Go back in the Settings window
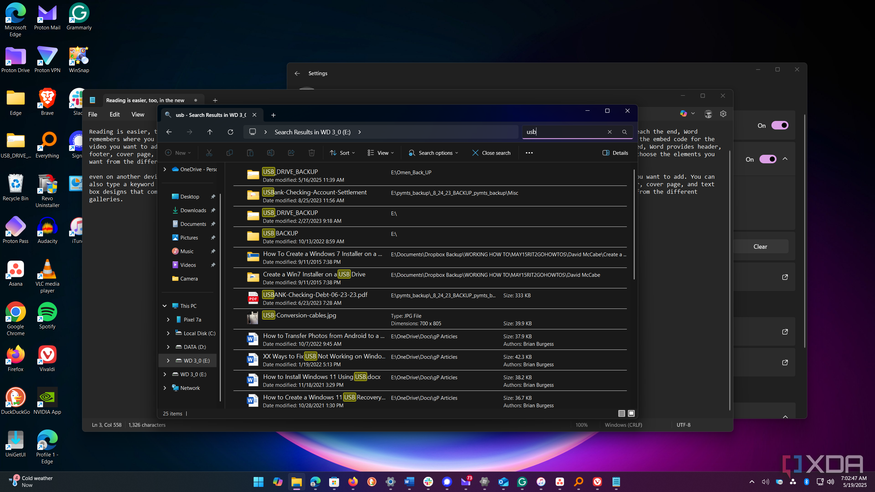Viewport: 875px width, 492px height. click(x=297, y=73)
